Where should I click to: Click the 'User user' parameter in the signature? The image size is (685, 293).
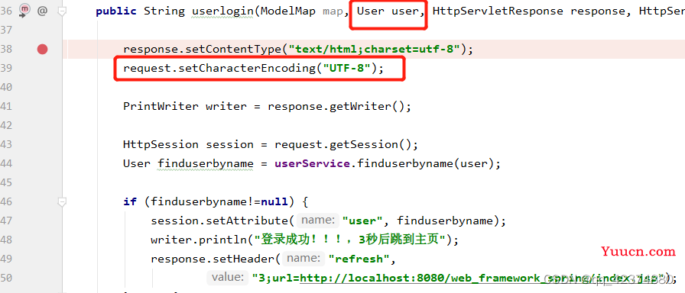[388, 11]
